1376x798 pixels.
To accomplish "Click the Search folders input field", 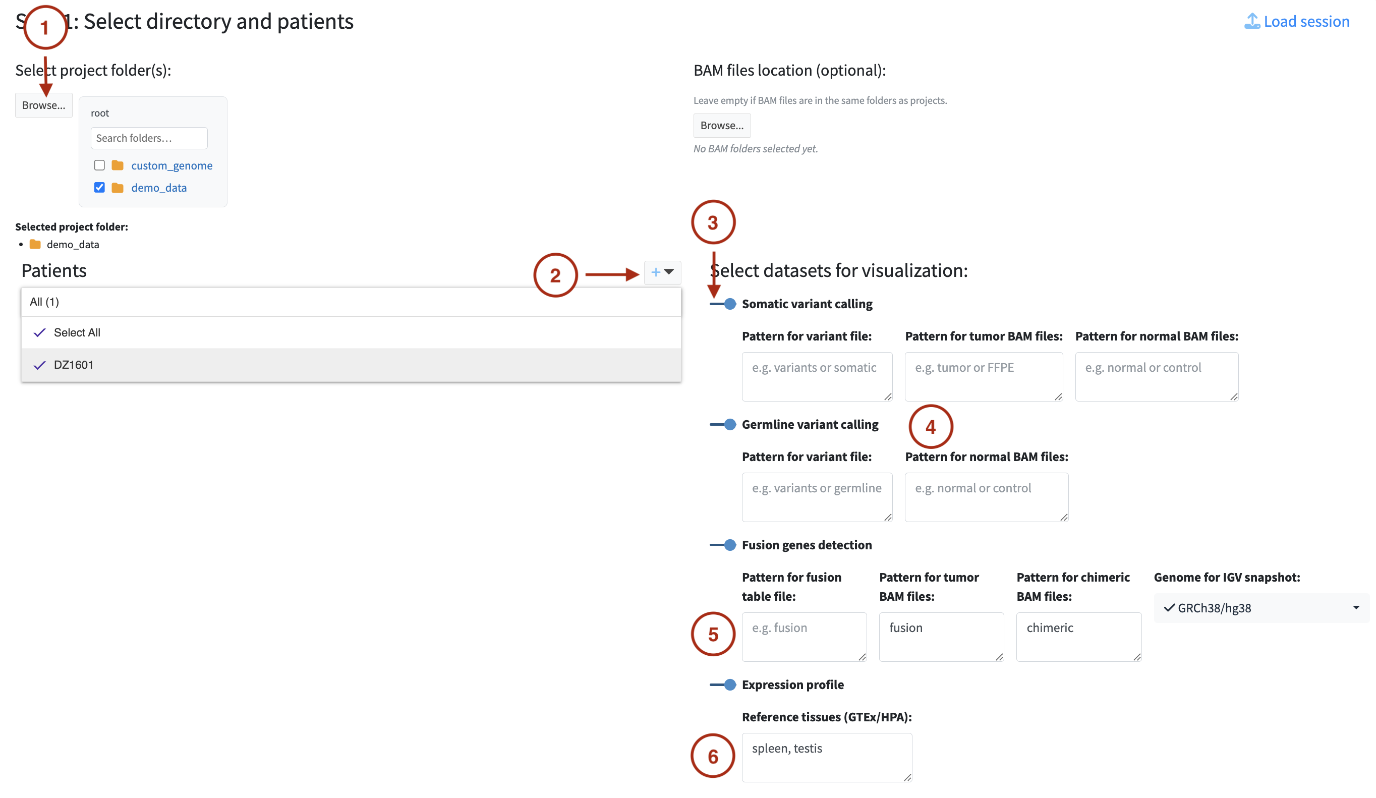I will pos(149,138).
